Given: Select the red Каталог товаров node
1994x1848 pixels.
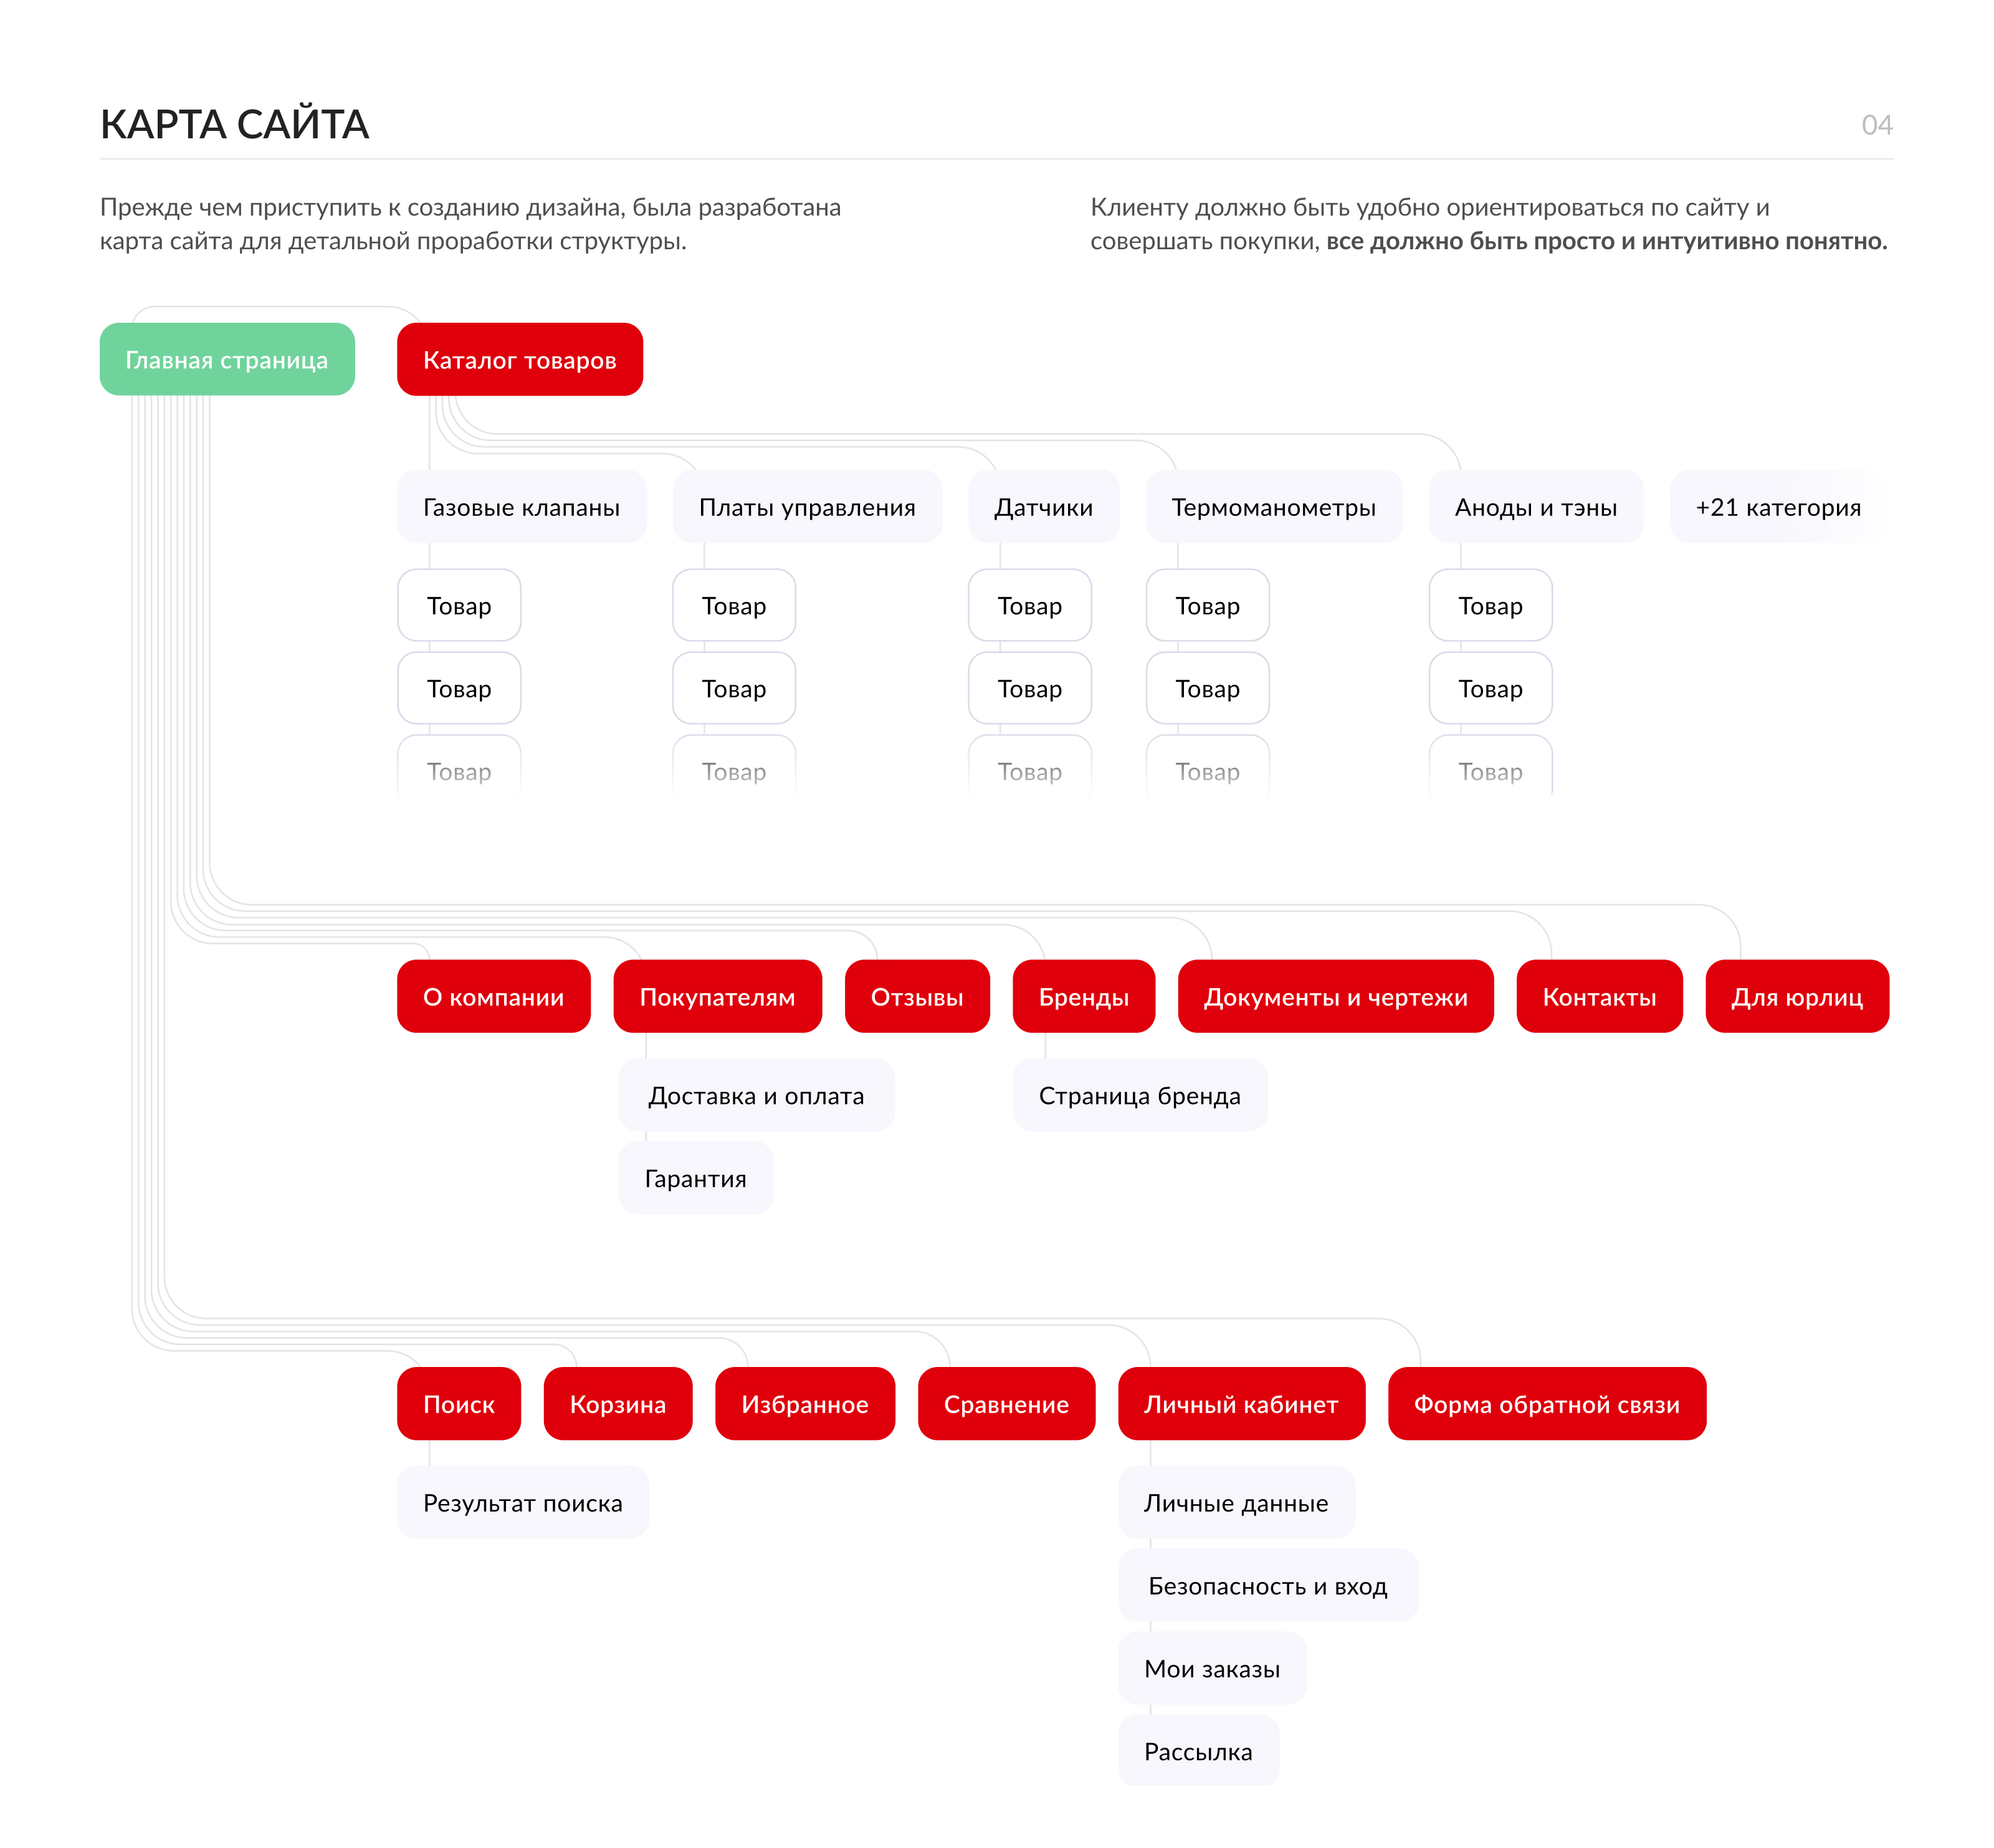Looking at the screenshot, I should pyautogui.click(x=519, y=359).
